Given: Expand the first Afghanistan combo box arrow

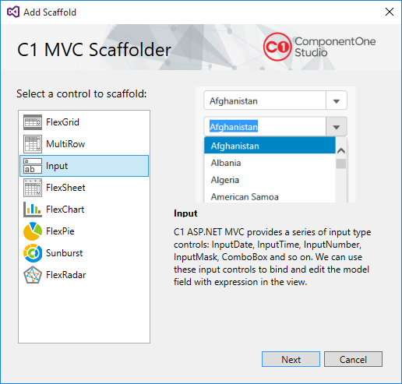Looking at the screenshot, I should (337, 101).
